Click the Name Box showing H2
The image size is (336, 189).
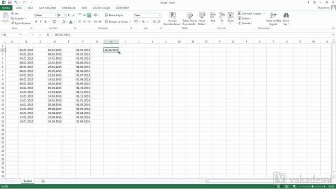pyautogui.click(x=12, y=35)
